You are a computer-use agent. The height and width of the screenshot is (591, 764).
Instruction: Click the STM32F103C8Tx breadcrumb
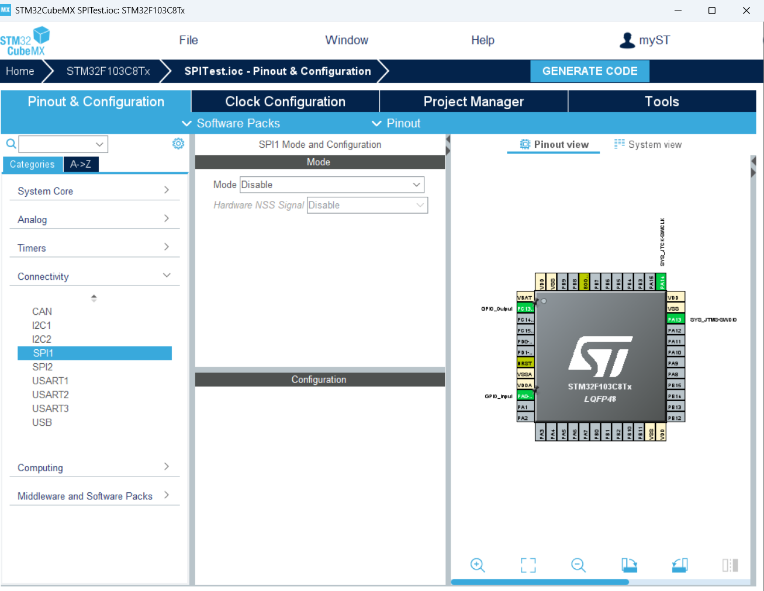coord(108,71)
